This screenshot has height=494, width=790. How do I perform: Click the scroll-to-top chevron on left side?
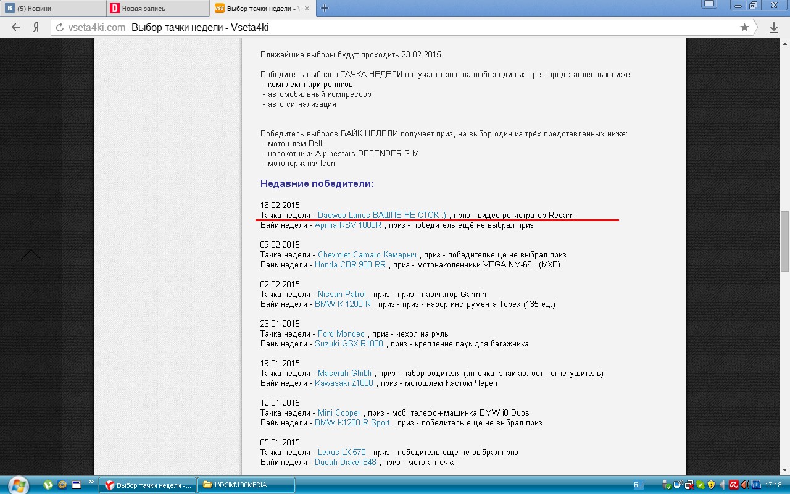tap(31, 254)
